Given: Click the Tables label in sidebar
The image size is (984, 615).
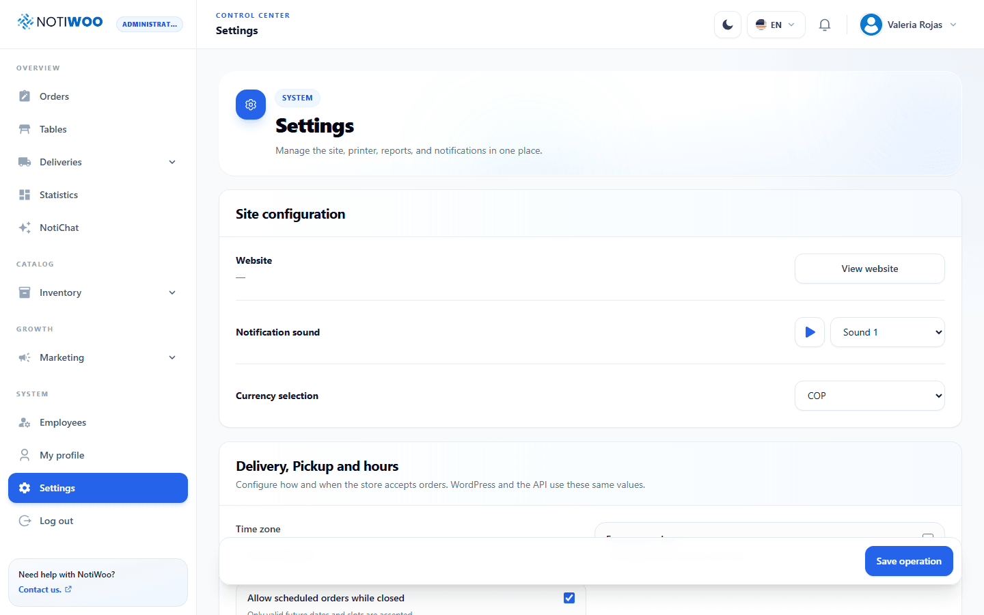Looking at the screenshot, I should tap(53, 129).
